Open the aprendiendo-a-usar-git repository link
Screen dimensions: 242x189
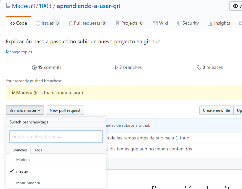pyautogui.click(x=89, y=6)
